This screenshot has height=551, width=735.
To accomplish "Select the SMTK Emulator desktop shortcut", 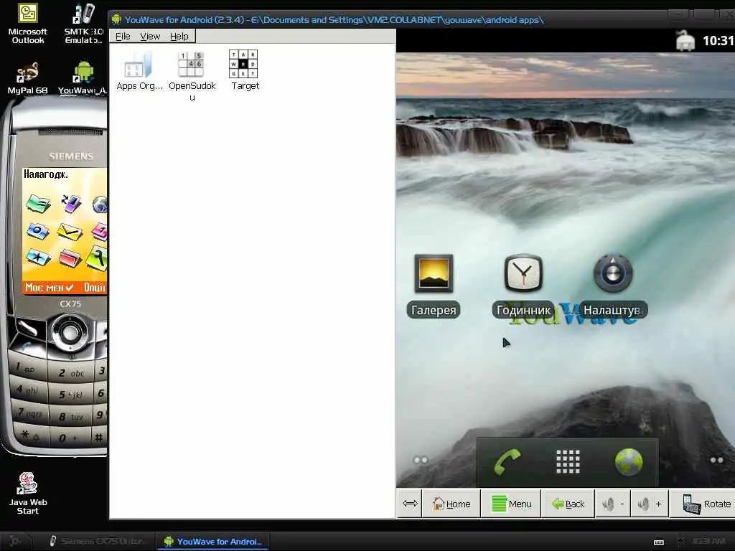I will [83, 24].
